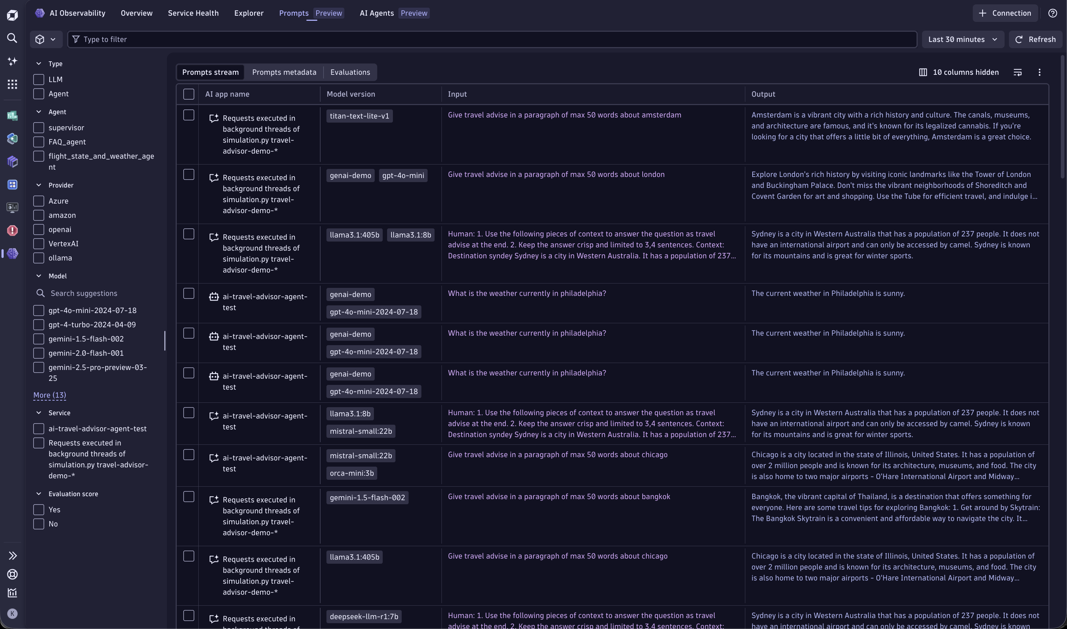The height and width of the screenshot is (629, 1067).
Task: Click the help question mark icon
Action: tap(1053, 13)
